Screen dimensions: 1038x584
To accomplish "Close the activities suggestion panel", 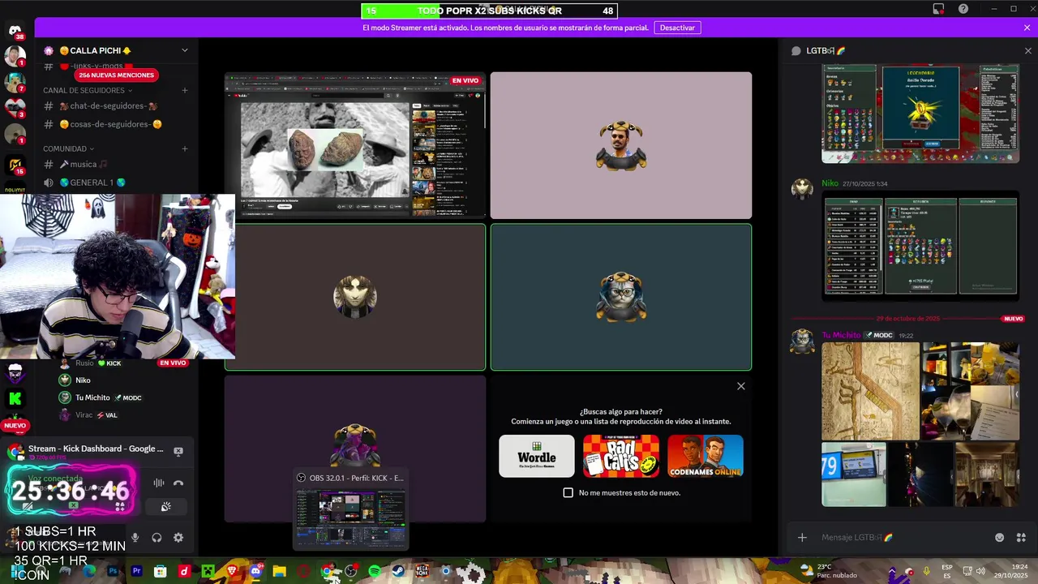I will pyautogui.click(x=740, y=386).
